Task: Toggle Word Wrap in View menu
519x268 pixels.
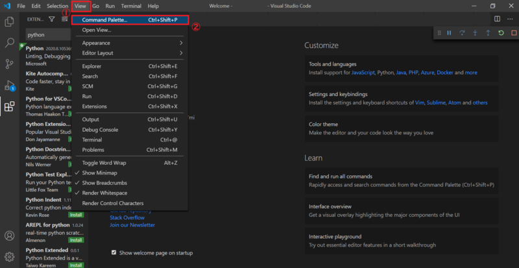Action: coord(129,163)
